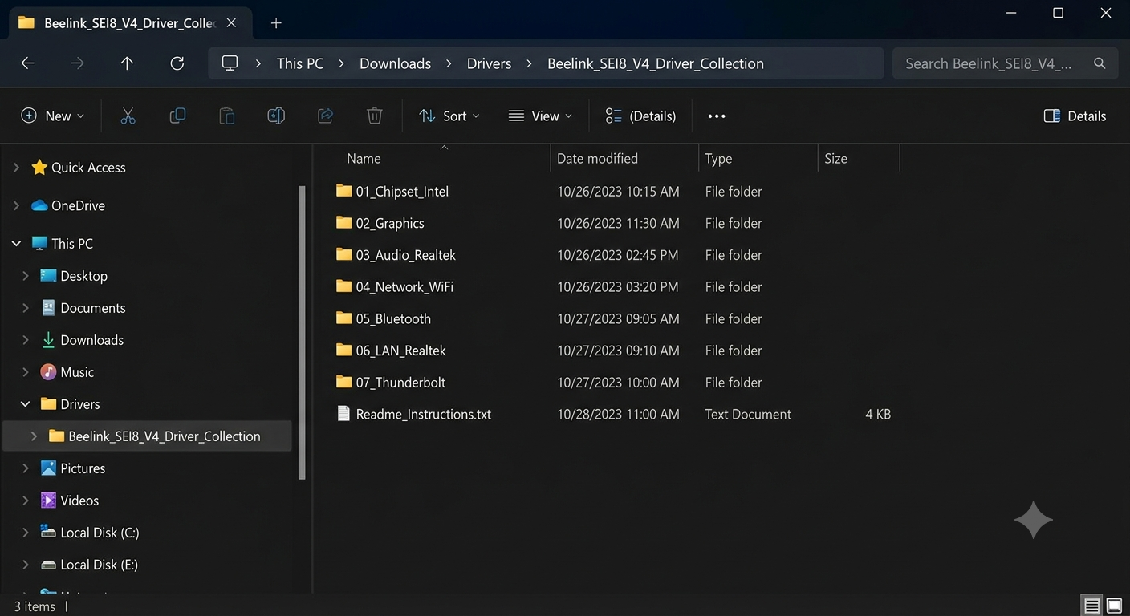Go forward with the right arrow
The image size is (1130, 616).
click(x=77, y=63)
